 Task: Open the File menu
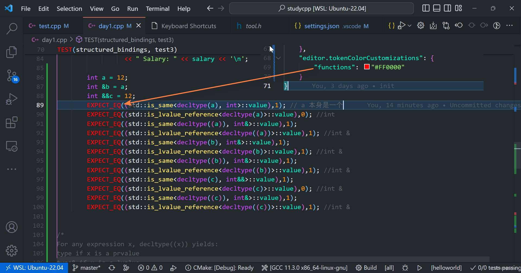click(26, 9)
